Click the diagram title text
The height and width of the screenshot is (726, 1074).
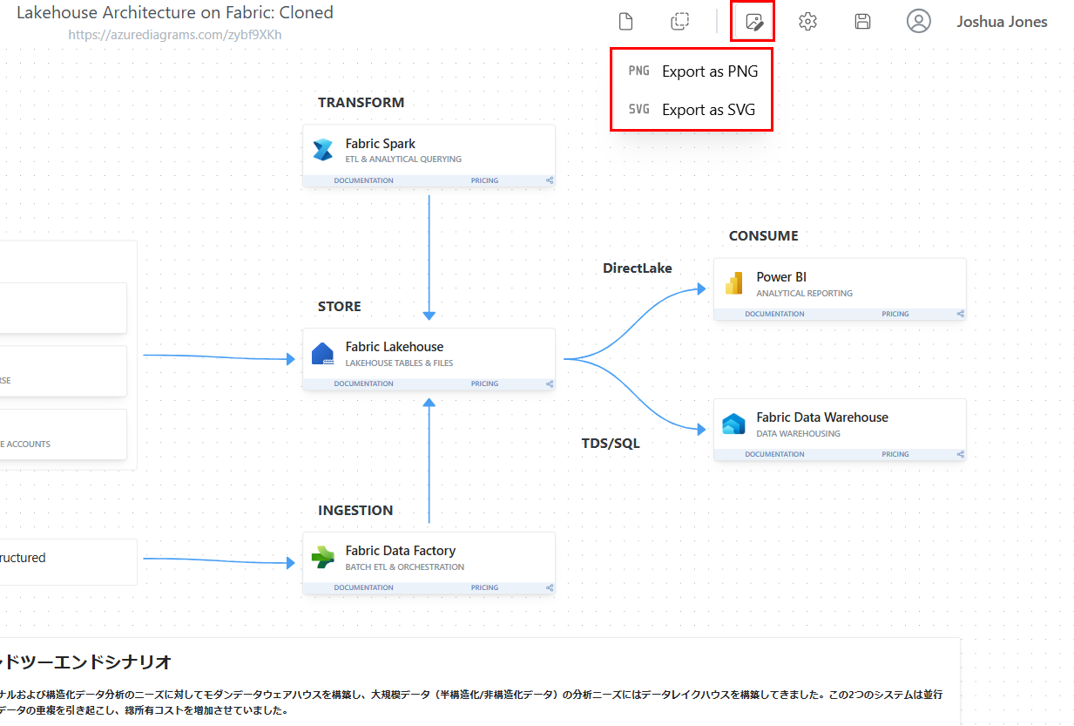click(174, 13)
